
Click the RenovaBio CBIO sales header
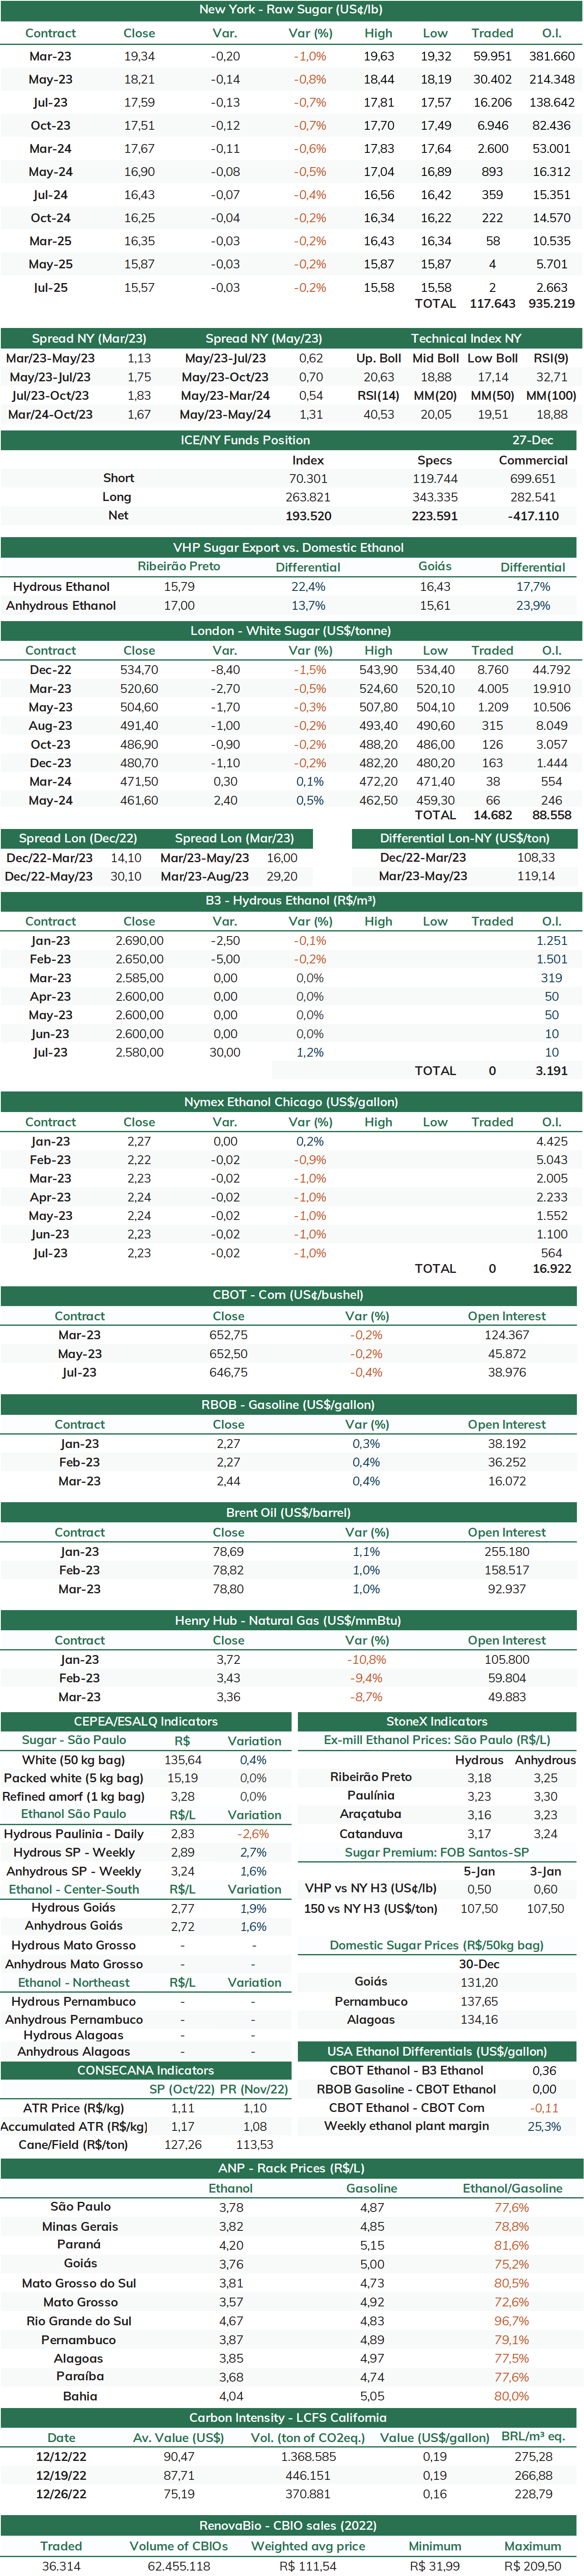coord(289,2526)
